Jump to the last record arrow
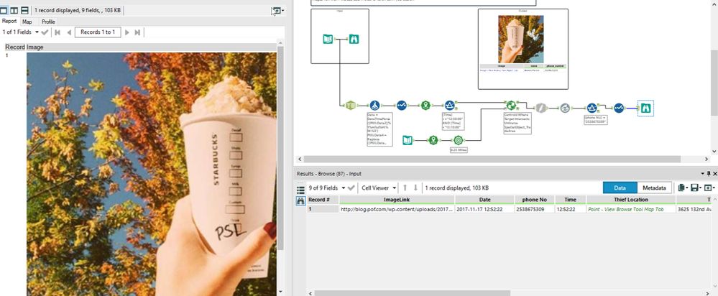 [x=137, y=32]
